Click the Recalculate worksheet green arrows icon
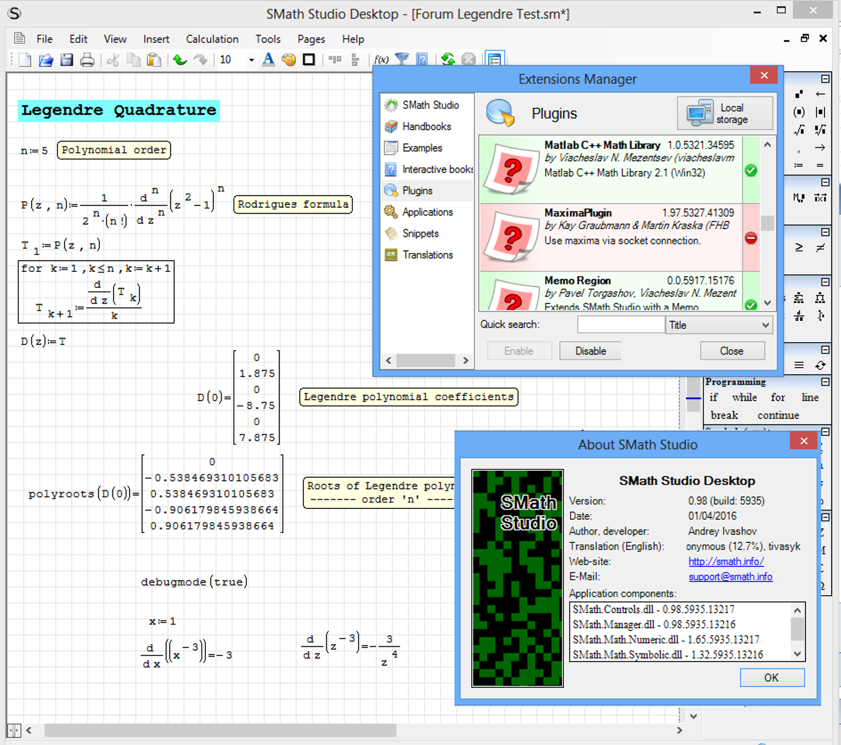This screenshot has height=745, width=841. coord(448,60)
